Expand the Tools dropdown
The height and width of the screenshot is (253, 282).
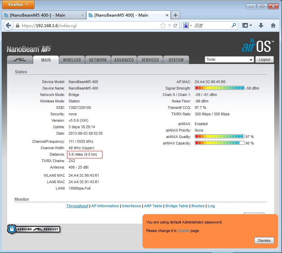click(x=229, y=59)
